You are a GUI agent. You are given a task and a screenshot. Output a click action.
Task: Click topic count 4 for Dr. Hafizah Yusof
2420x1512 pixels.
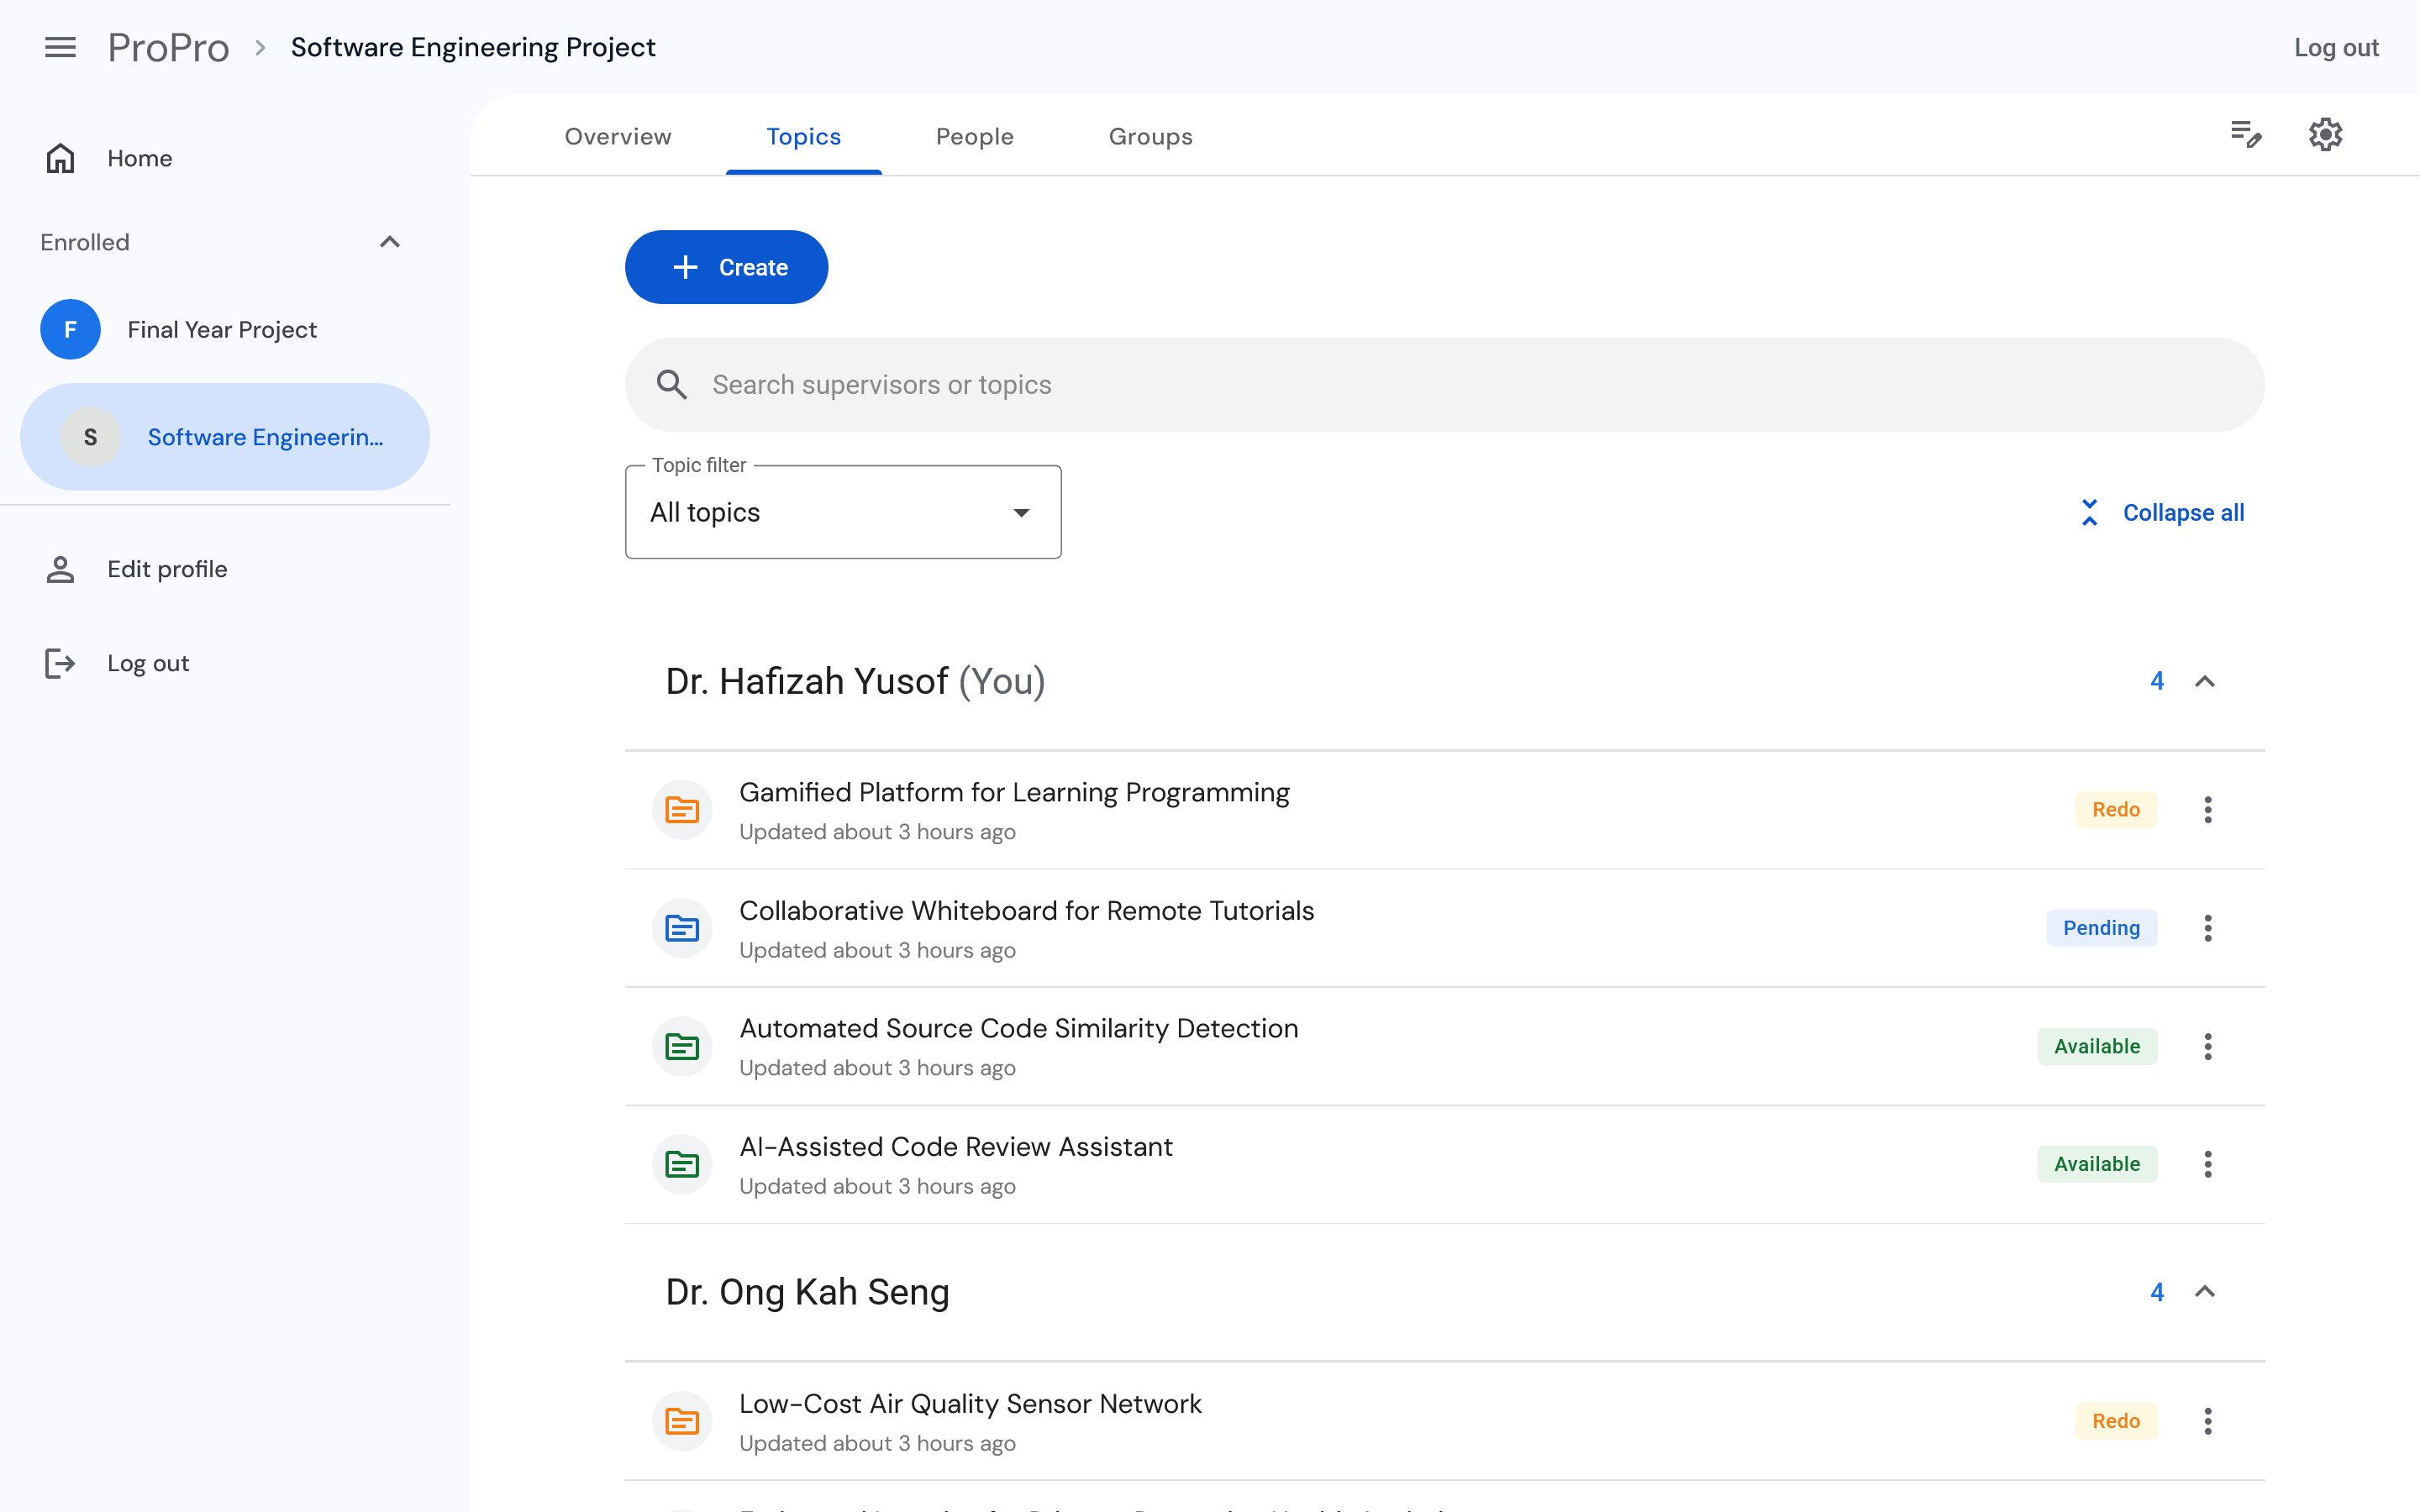pos(2157,681)
